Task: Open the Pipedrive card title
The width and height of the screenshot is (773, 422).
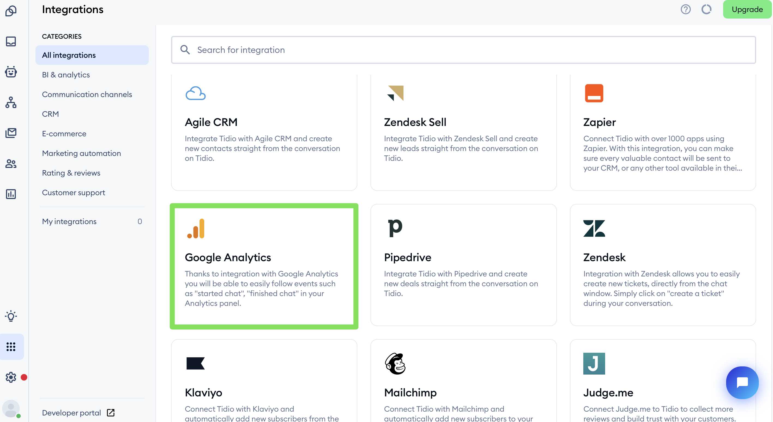Action: 407,257
